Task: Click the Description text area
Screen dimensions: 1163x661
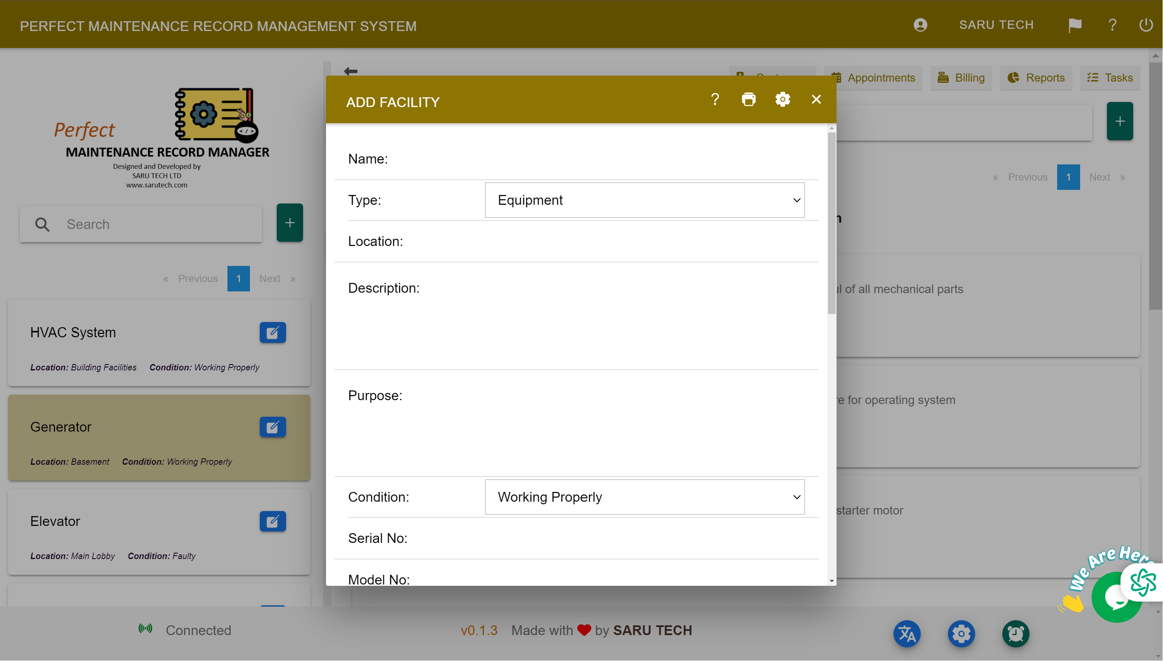Action: (x=645, y=316)
